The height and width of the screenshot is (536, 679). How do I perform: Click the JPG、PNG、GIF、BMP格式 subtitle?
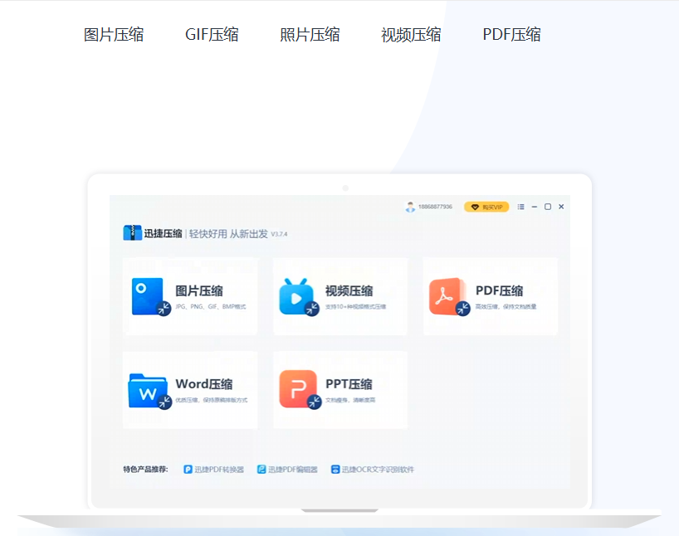[x=211, y=307]
